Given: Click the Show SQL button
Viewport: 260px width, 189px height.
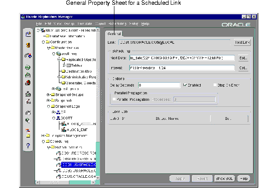Looking at the screenshot, I should [224, 178].
